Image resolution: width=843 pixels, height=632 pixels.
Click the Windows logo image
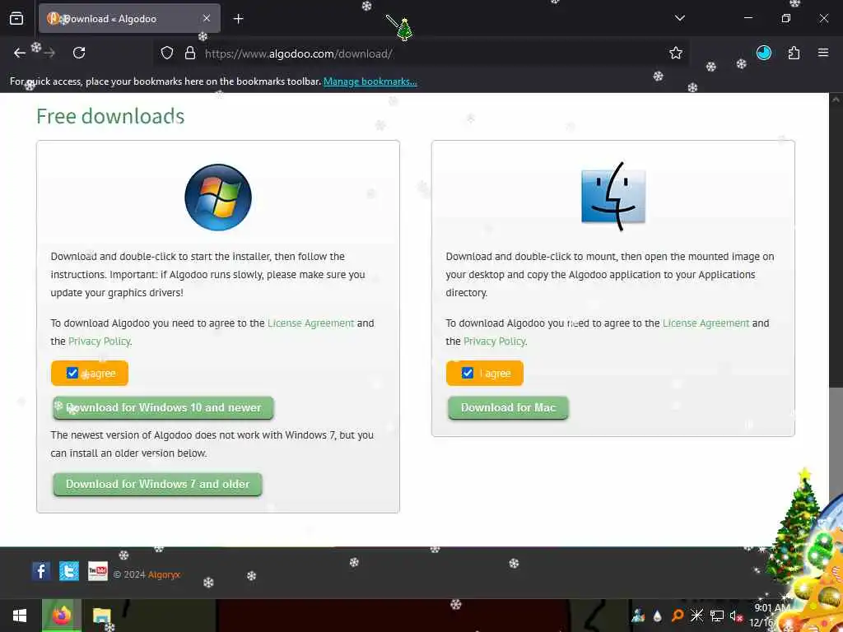pos(217,197)
